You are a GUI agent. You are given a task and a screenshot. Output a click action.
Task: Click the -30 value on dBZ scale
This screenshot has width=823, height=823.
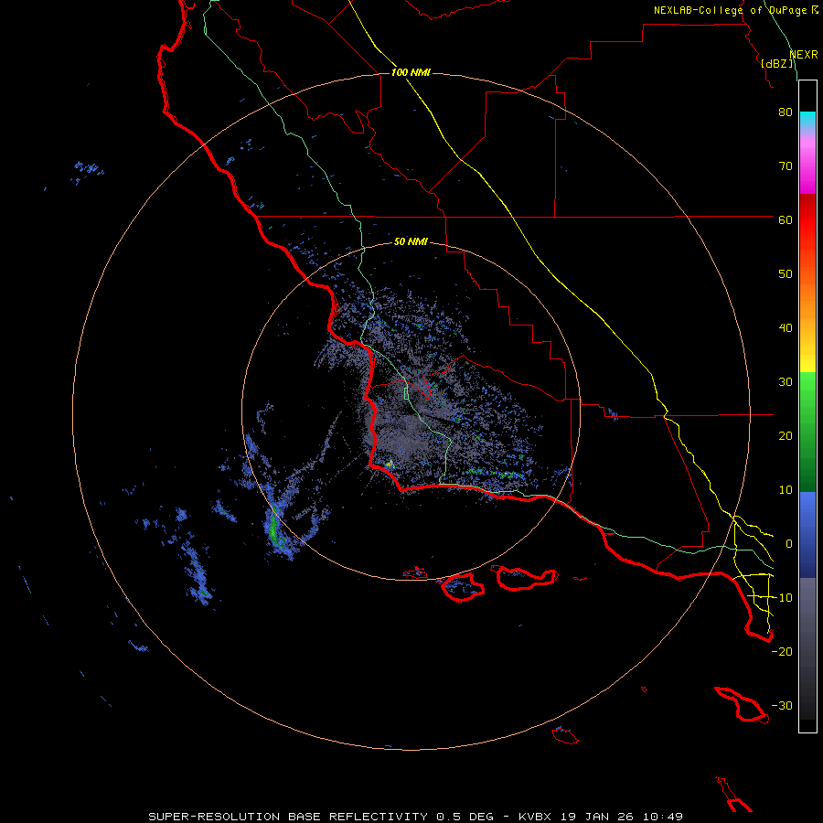tap(782, 705)
